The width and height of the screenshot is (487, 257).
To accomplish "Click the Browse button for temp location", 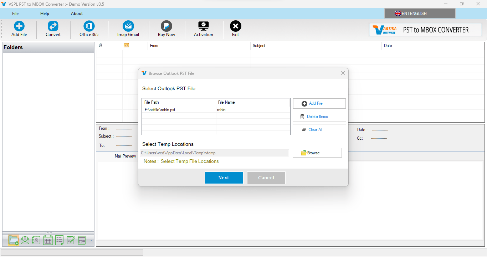I will point(317,153).
